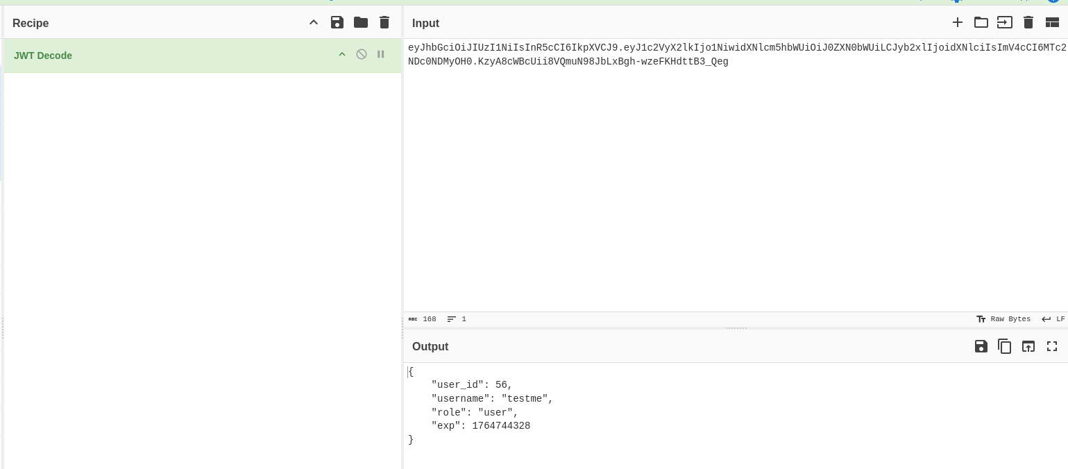
Task: Clear the recipe with trash icon
Action: tap(384, 22)
